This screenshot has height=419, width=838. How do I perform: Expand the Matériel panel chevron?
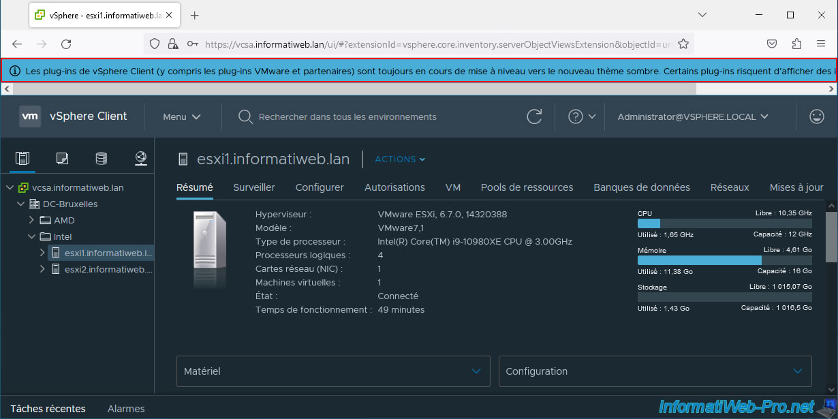(476, 371)
